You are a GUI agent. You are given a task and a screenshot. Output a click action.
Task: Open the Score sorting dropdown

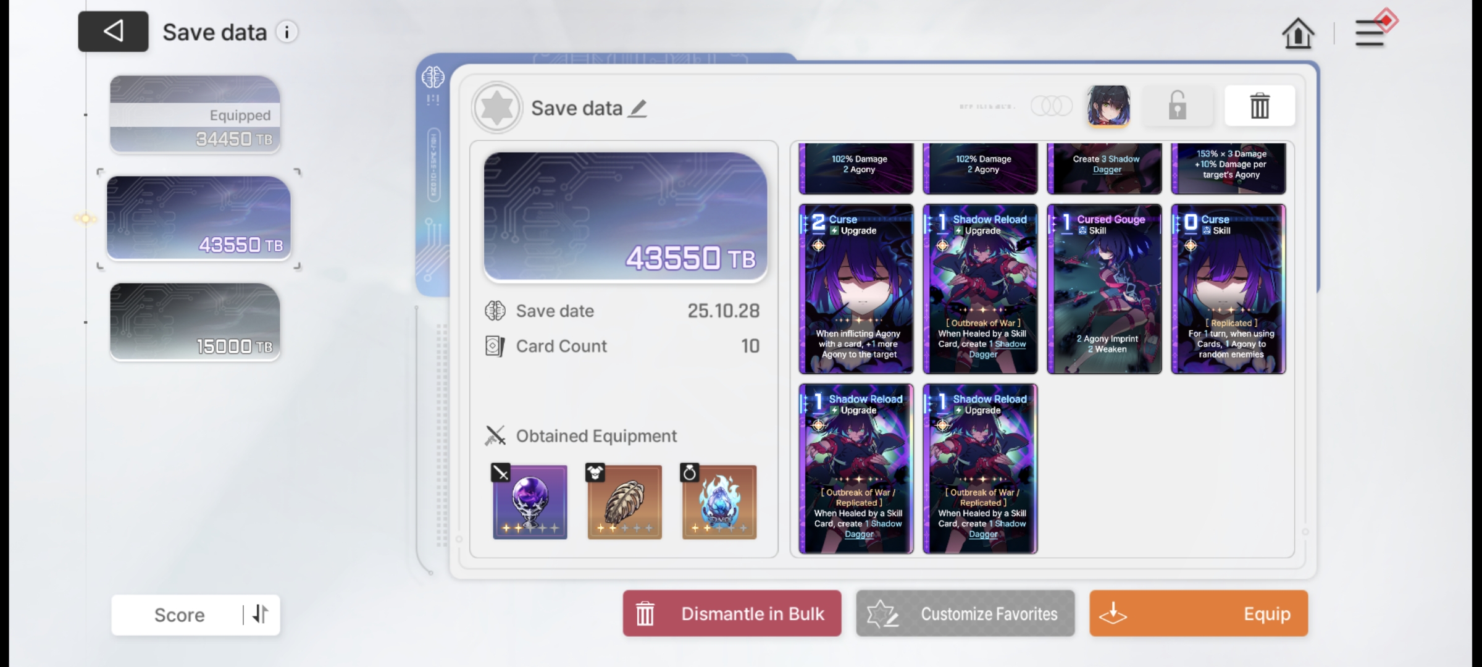point(179,615)
